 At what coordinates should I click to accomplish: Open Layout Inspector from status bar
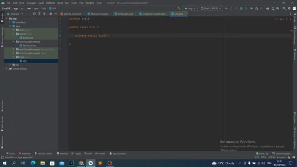click(x=282, y=154)
